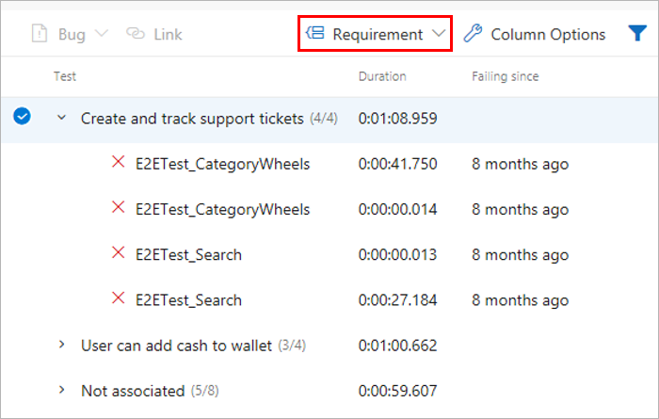Expand the Not associated group
659x419 pixels.
(x=62, y=390)
